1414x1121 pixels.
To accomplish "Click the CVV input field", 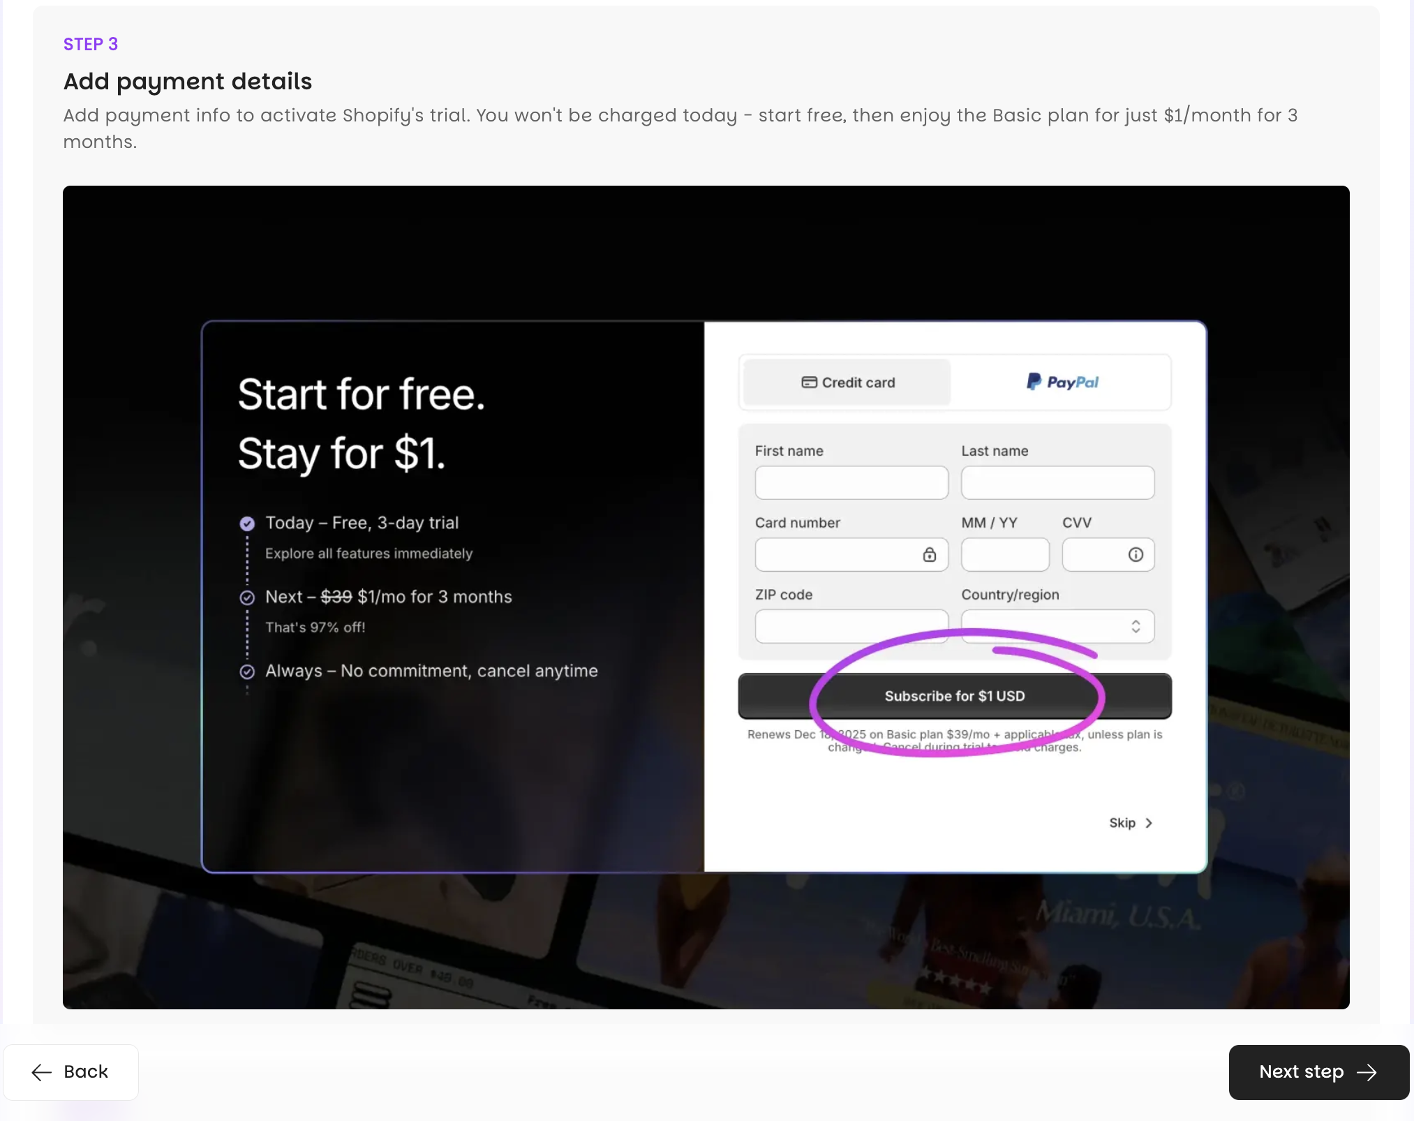I will tap(1108, 554).
